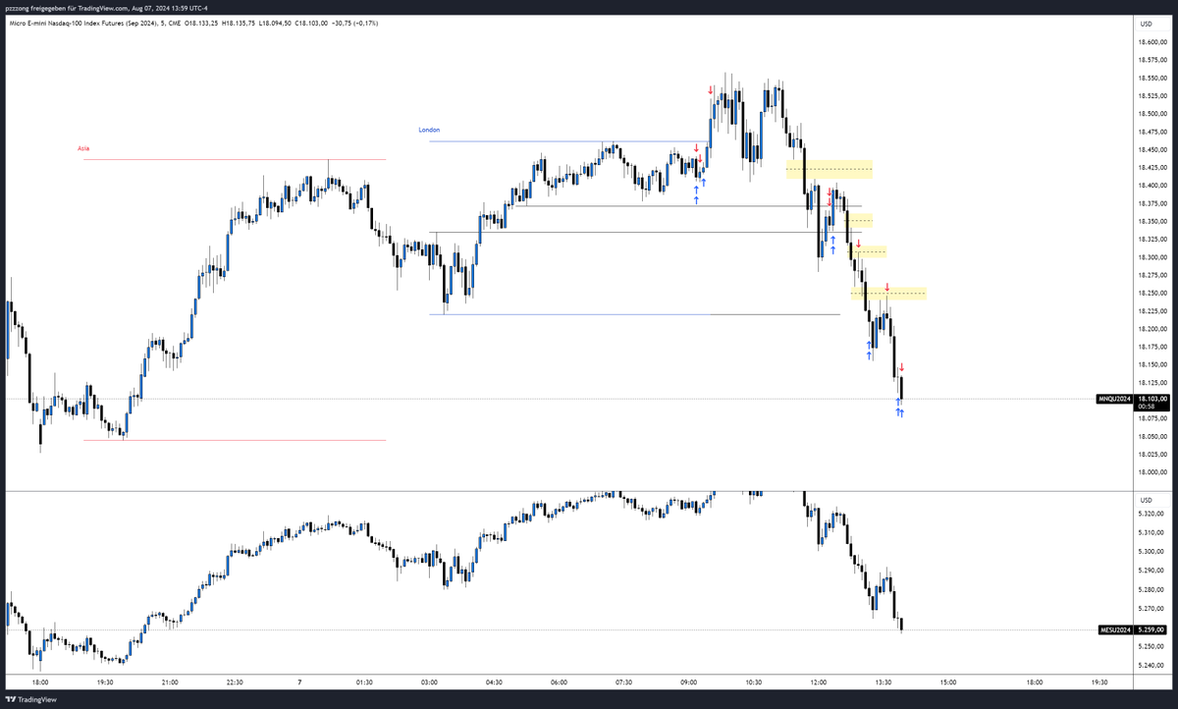The width and height of the screenshot is (1178, 709).
Task: Click the 18.350,00 price scale label
Action: 1153,221
